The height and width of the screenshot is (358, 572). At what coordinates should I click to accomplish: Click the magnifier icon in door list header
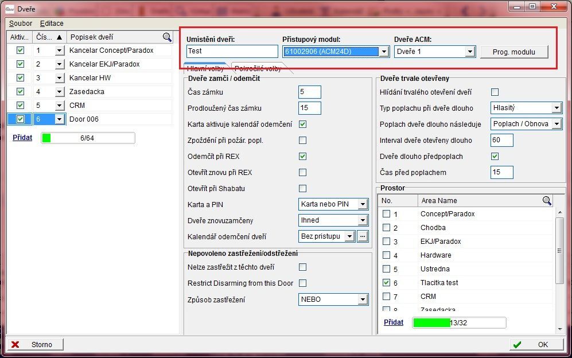tap(167, 37)
